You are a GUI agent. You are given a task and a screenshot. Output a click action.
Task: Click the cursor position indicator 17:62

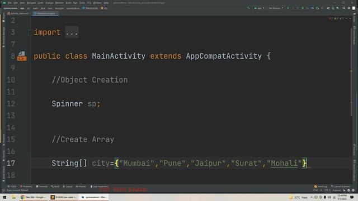(315, 190)
